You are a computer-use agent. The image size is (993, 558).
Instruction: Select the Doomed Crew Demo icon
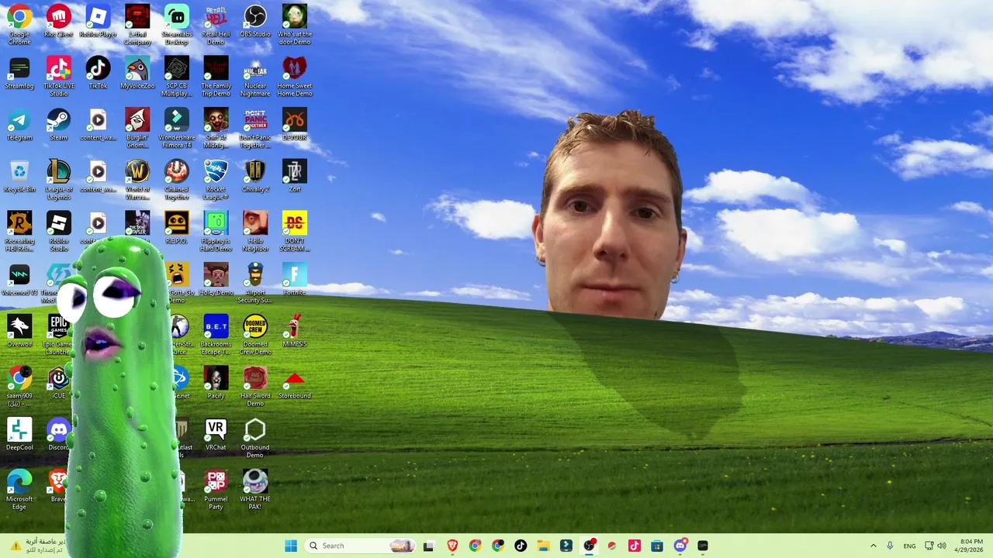255,335
